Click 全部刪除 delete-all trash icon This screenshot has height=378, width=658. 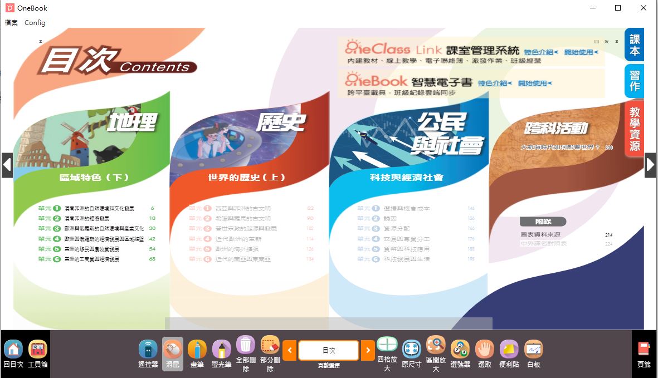pyautogui.click(x=246, y=354)
